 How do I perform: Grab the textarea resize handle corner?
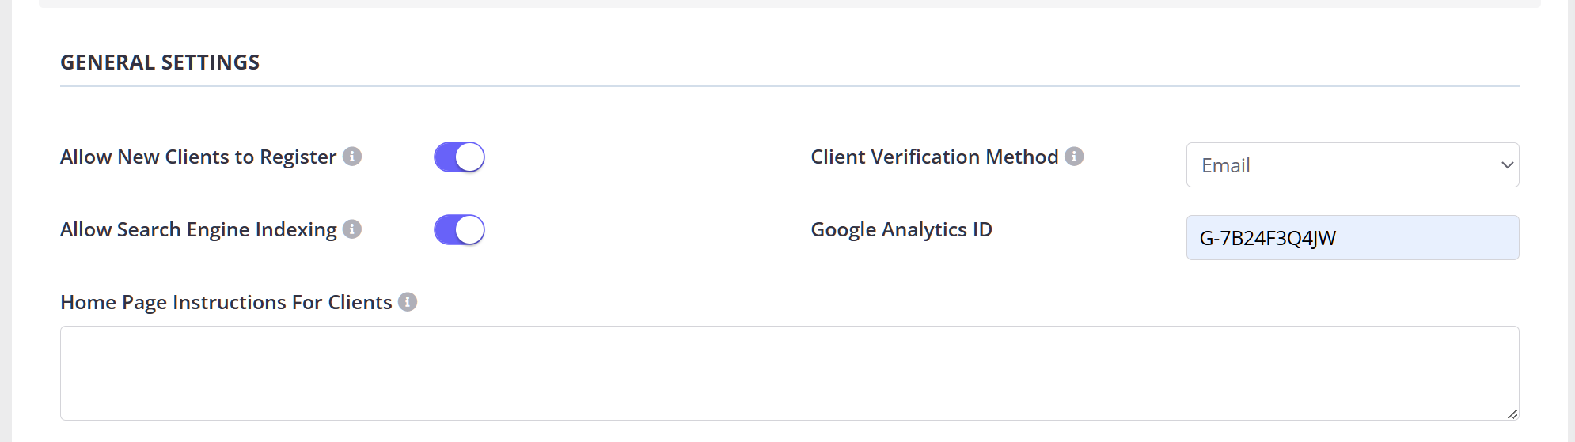[x=1512, y=414]
